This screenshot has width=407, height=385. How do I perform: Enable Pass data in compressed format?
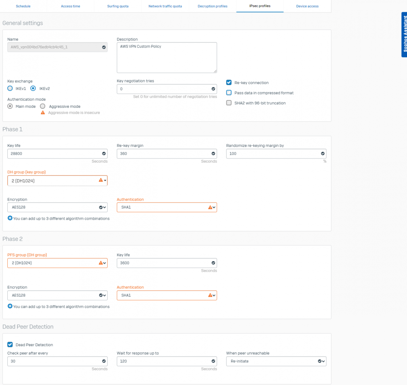[229, 93]
